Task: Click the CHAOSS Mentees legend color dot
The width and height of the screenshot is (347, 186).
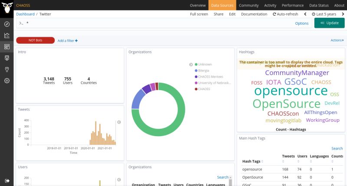Action: (x=196, y=77)
